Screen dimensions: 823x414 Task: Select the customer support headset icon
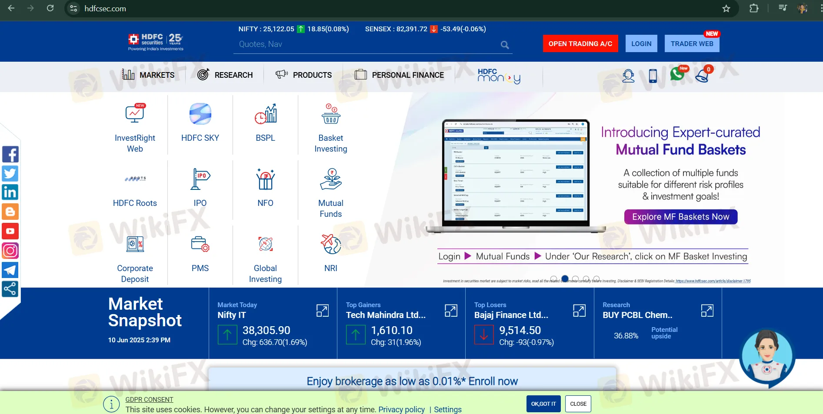[x=628, y=75]
